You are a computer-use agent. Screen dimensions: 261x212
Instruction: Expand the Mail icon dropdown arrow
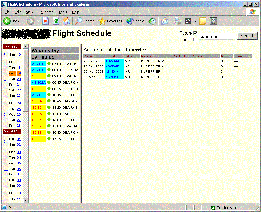170,21
